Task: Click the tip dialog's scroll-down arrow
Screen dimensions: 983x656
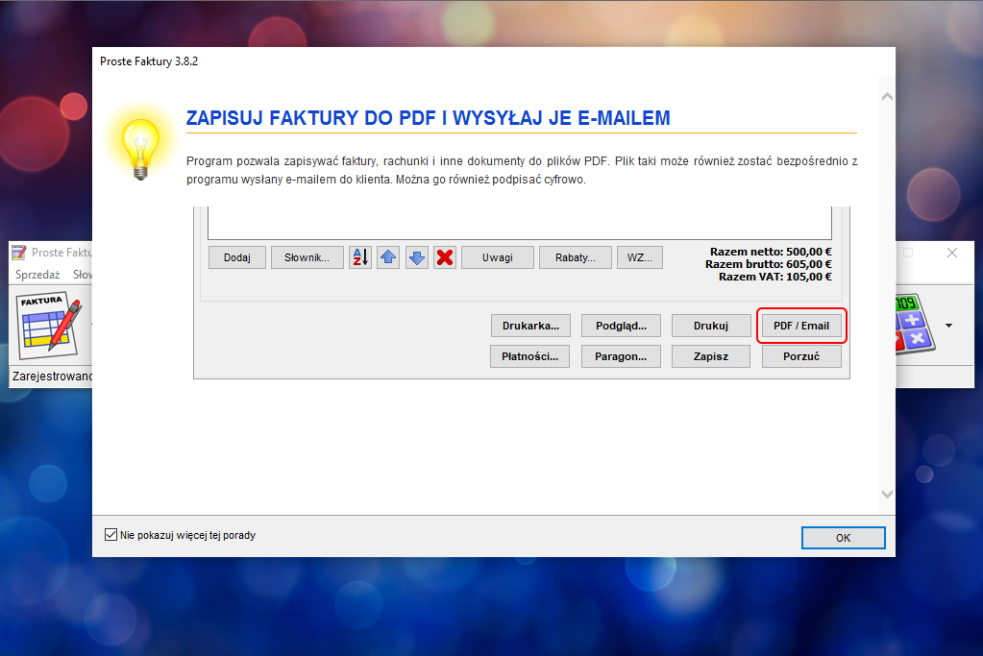Action: click(887, 494)
